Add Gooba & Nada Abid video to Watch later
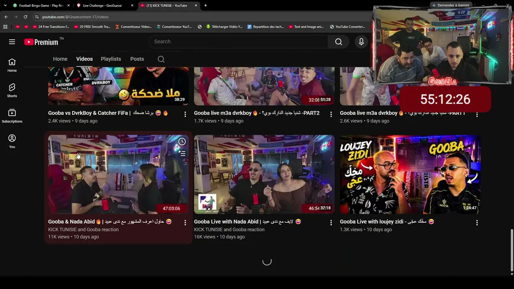Viewport: 514px width, 289px height. tap(182, 142)
